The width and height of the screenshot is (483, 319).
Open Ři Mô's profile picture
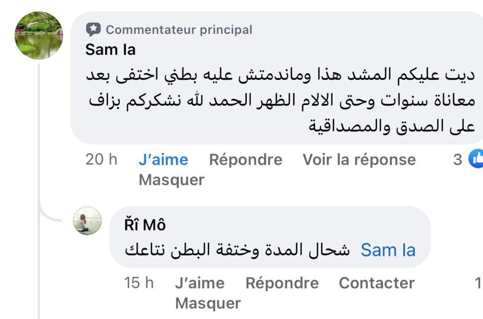tap(87, 220)
